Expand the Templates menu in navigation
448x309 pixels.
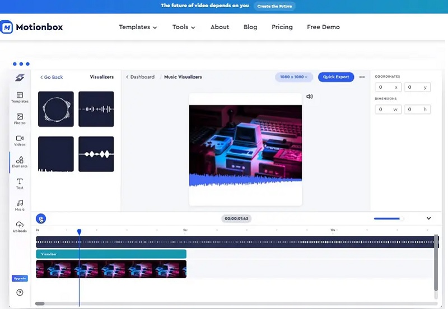coord(138,27)
